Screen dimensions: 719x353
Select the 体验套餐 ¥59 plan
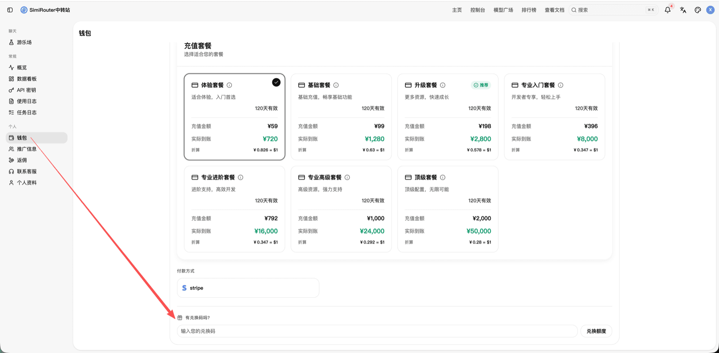235,117
